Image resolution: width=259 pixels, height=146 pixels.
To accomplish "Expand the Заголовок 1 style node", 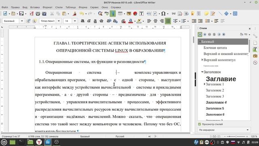I will pos(204,84).
